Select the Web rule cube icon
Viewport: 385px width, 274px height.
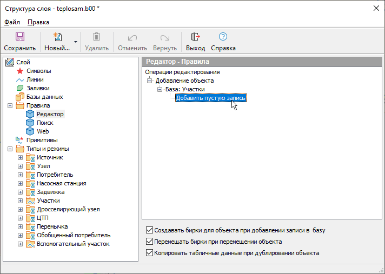click(x=30, y=131)
